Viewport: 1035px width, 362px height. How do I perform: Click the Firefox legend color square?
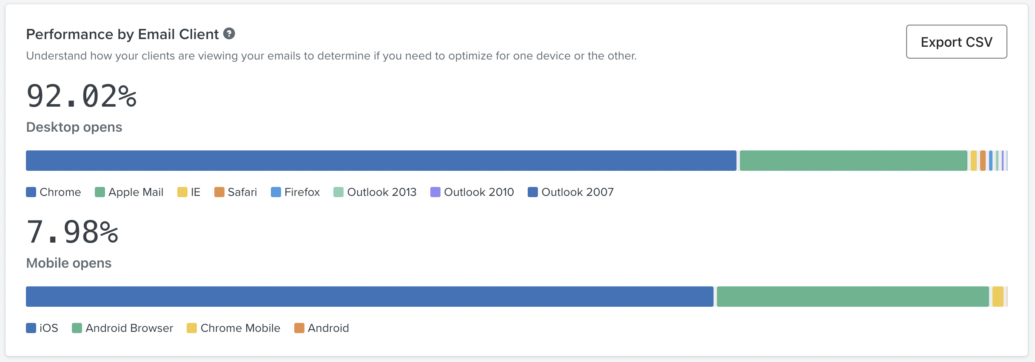[x=275, y=192]
